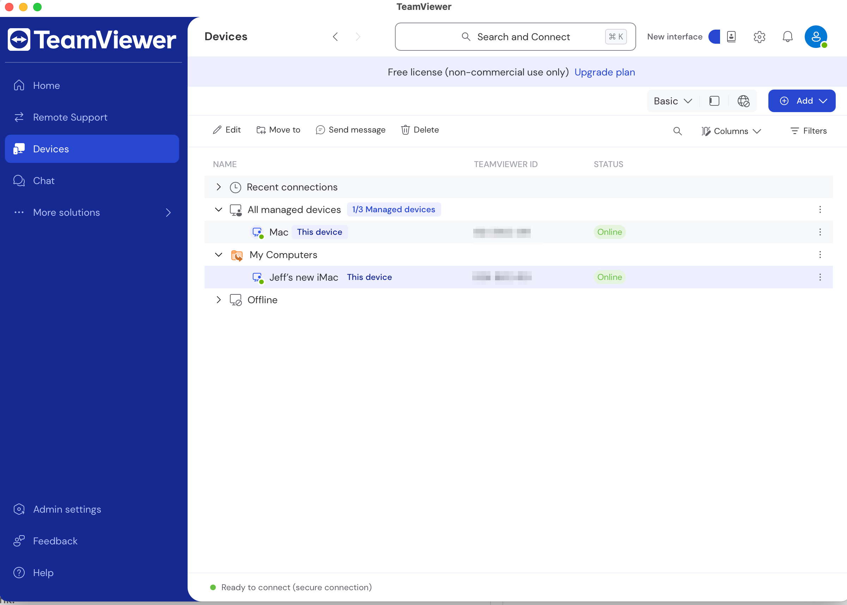This screenshot has width=847, height=605.
Task: Click the Devices page heading
Action: (226, 37)
